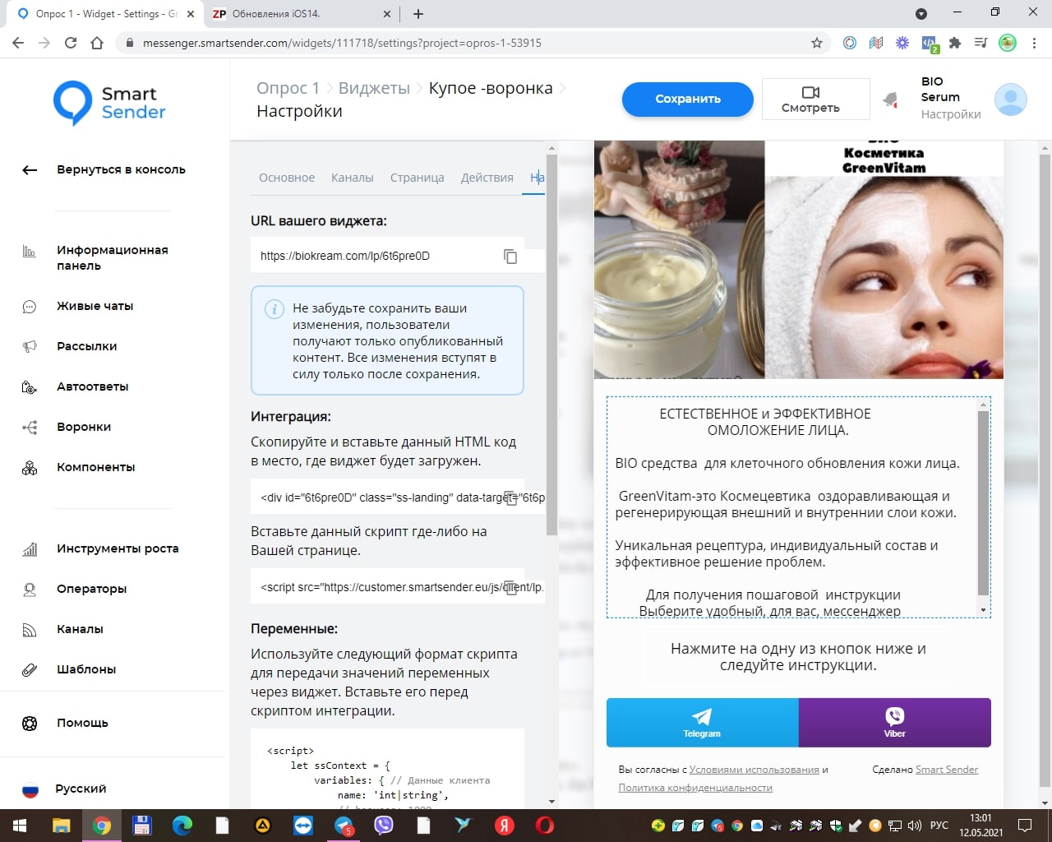Reload the page in browser

pyautogui.click(x=71, y=43)
